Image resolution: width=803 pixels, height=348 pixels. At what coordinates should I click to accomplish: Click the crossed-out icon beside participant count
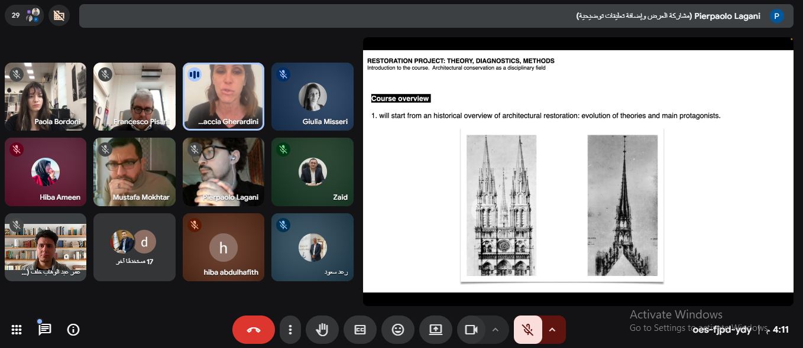(59, 16)
